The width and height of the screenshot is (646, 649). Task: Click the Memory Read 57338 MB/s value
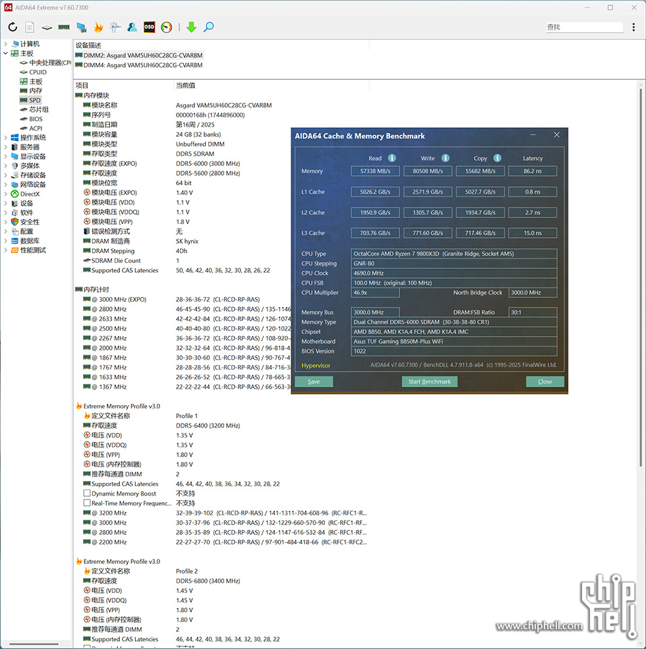pyautogui.click(x=375, y=171)
